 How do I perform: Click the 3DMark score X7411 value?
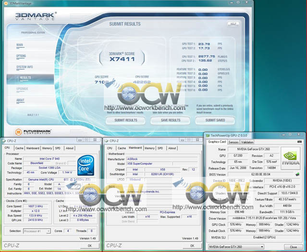click(122, 59)
